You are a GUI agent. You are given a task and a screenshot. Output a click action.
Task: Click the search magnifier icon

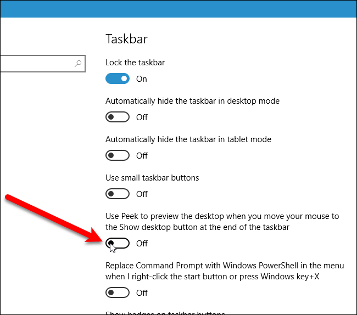click(78, 64)
